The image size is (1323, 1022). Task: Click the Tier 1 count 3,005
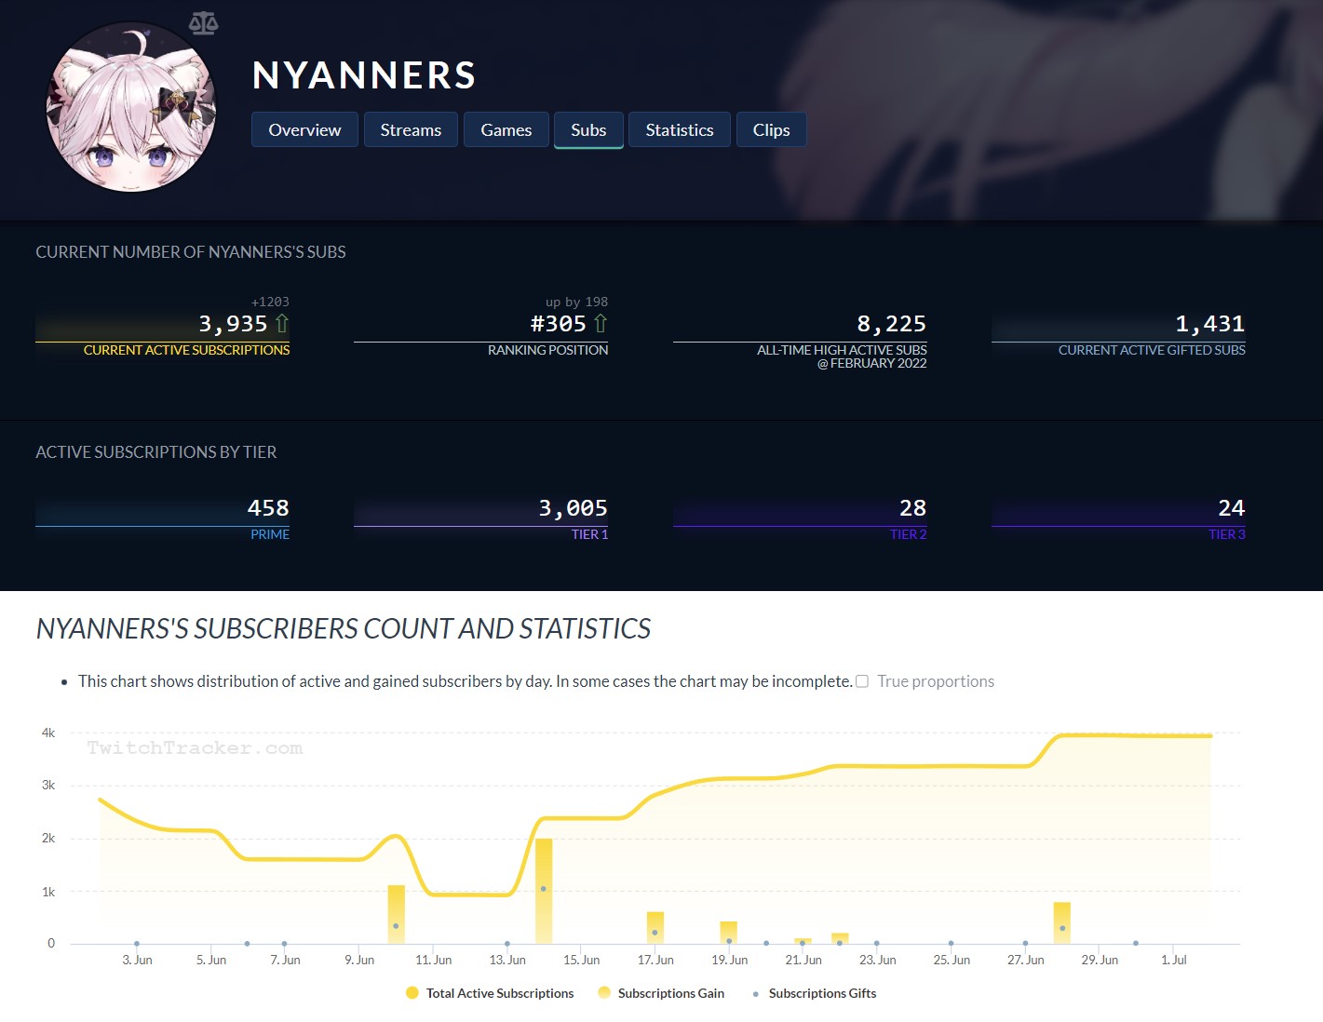[x=574, y=508]
